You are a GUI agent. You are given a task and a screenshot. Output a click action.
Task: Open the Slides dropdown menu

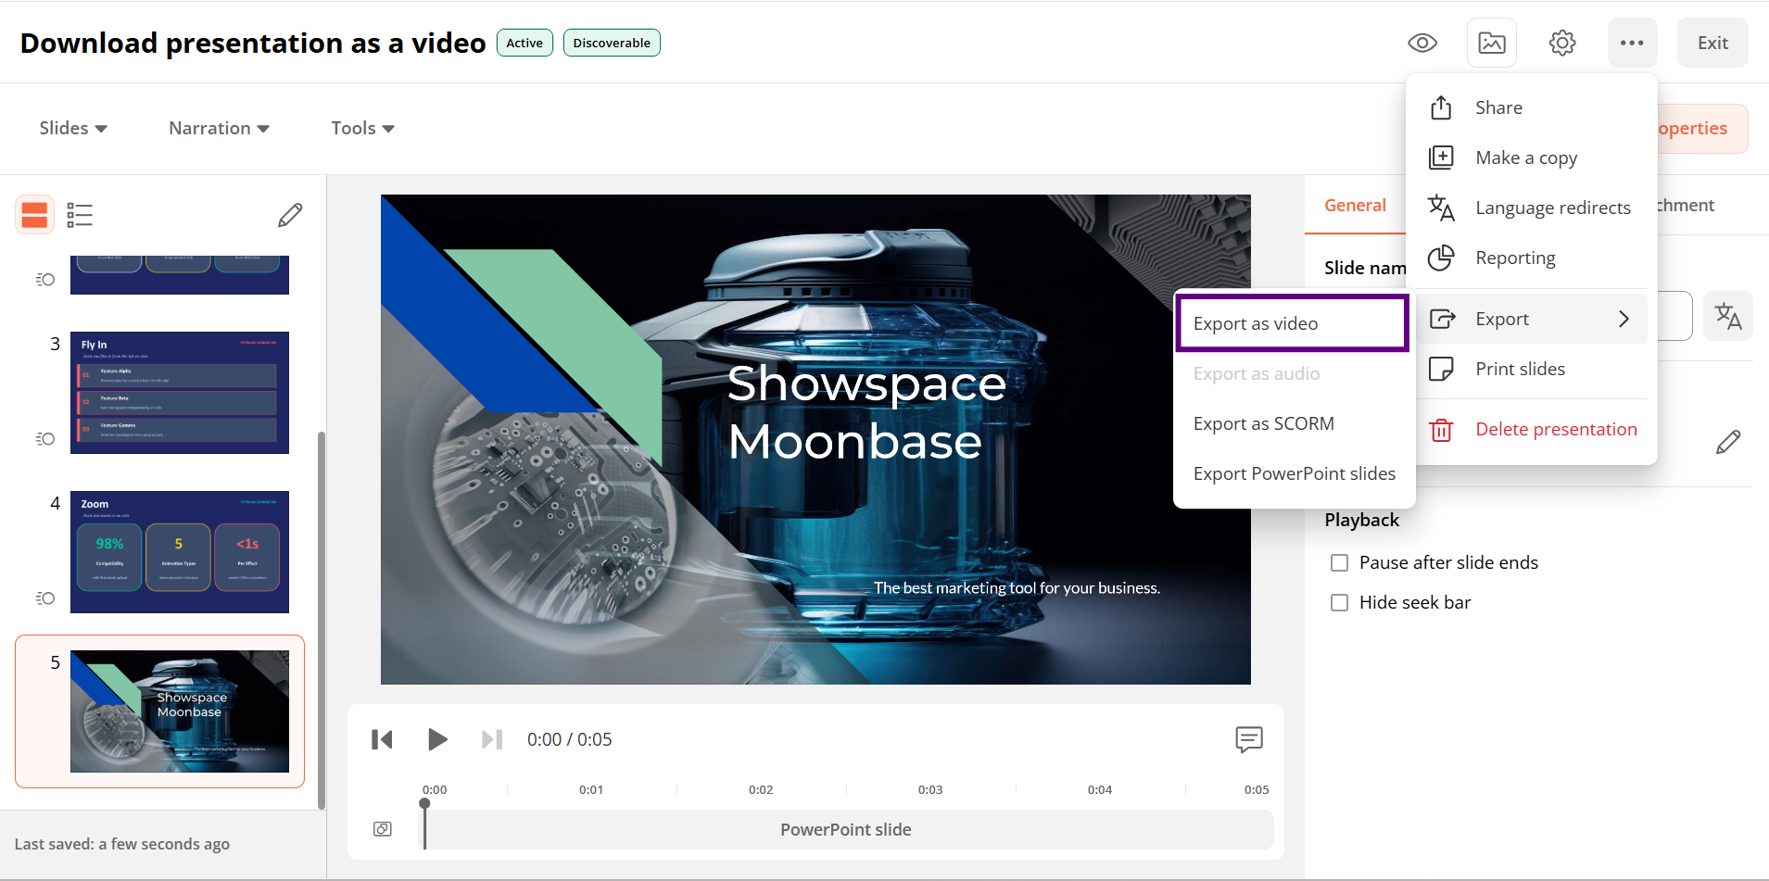tap(73, 128)
